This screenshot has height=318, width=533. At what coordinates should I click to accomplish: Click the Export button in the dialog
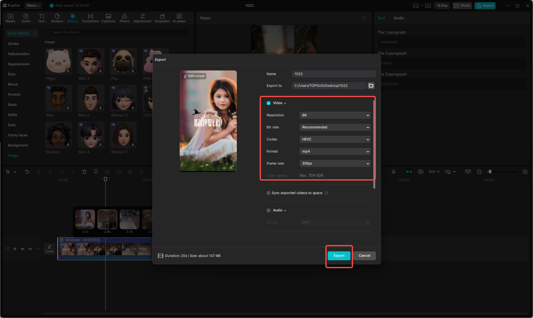click(x=339, y=255)
